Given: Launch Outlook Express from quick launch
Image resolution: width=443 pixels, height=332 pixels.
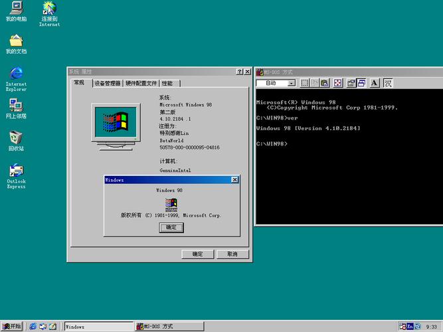Looking at the screenshot, I should pyautogui.click(x=43, y=326).
